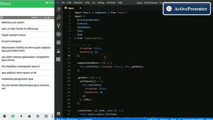Click the errors and warnings count in status bar

pyautogui.click(x=61, y=119)
